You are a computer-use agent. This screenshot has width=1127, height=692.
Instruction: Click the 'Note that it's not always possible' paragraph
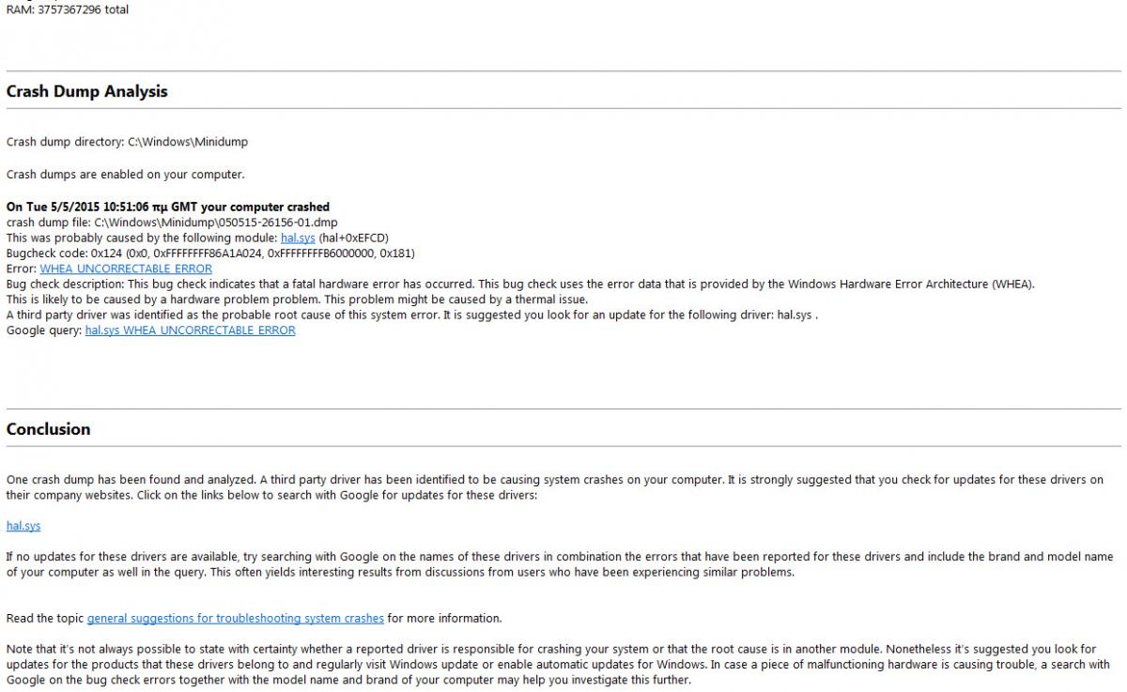[558, 664]
